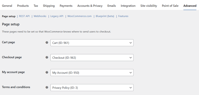Switch to the Accounts & Privacy tab
199x95 pixels.
tap(90, 6)
